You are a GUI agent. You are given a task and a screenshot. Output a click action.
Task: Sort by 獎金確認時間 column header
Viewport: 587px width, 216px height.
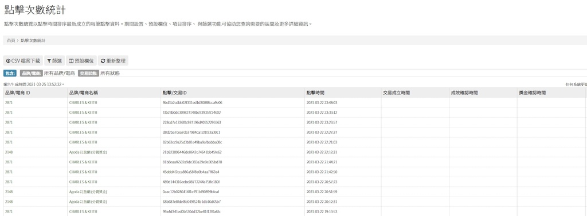click(532, 93)
